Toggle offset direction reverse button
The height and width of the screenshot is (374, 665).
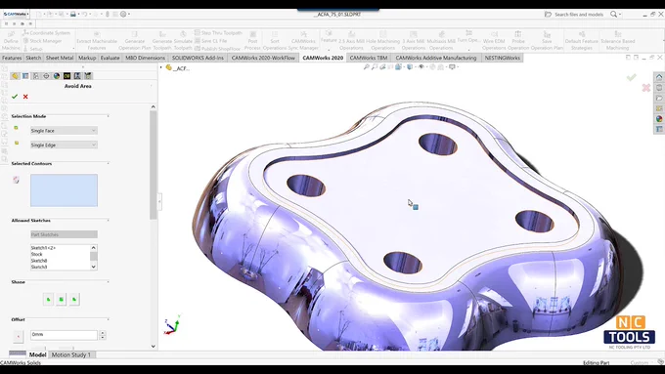click(18, 336)
